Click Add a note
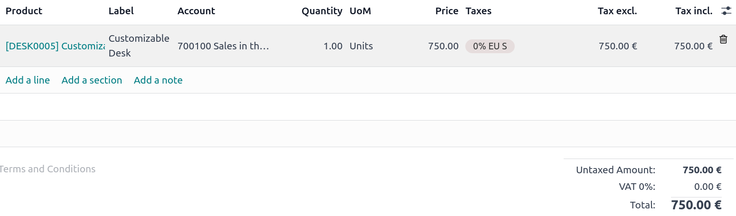The image size is (736, 216). pyautogui.click(x=158, y=80)
